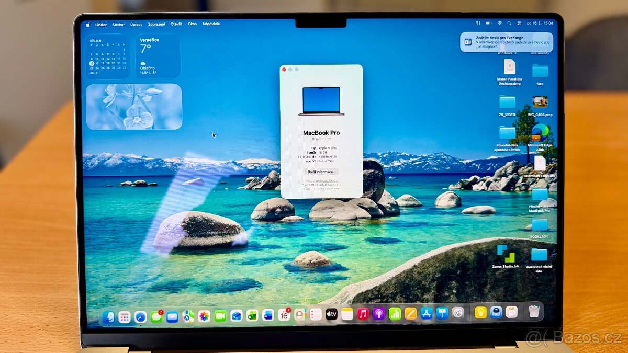Open Messages from the Dock
This screenshot has width=628, height=353.
pyautogui.click(x=156, y=315)
